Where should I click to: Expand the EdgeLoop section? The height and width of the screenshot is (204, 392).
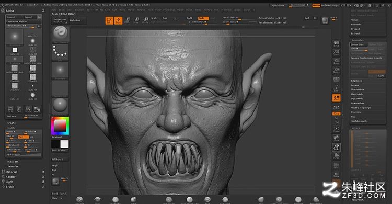[356, 81]
